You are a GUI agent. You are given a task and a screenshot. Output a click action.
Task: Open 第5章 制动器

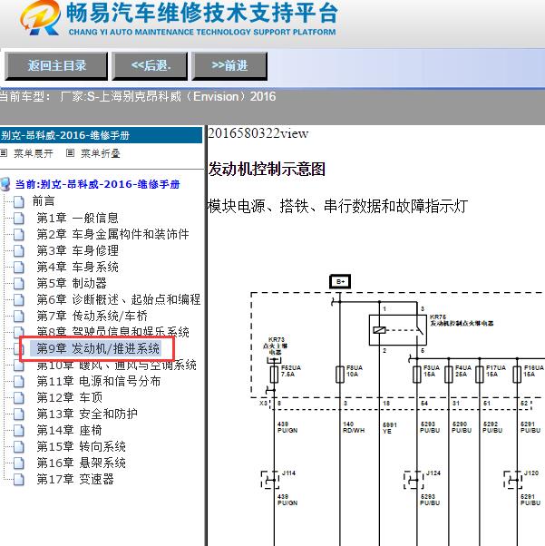72,283
